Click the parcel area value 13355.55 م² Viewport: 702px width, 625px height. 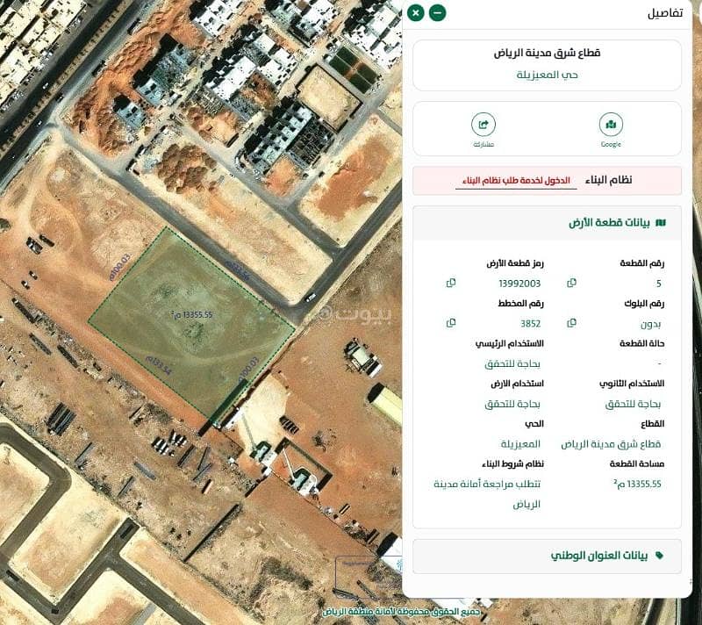(x=637, y=484)
